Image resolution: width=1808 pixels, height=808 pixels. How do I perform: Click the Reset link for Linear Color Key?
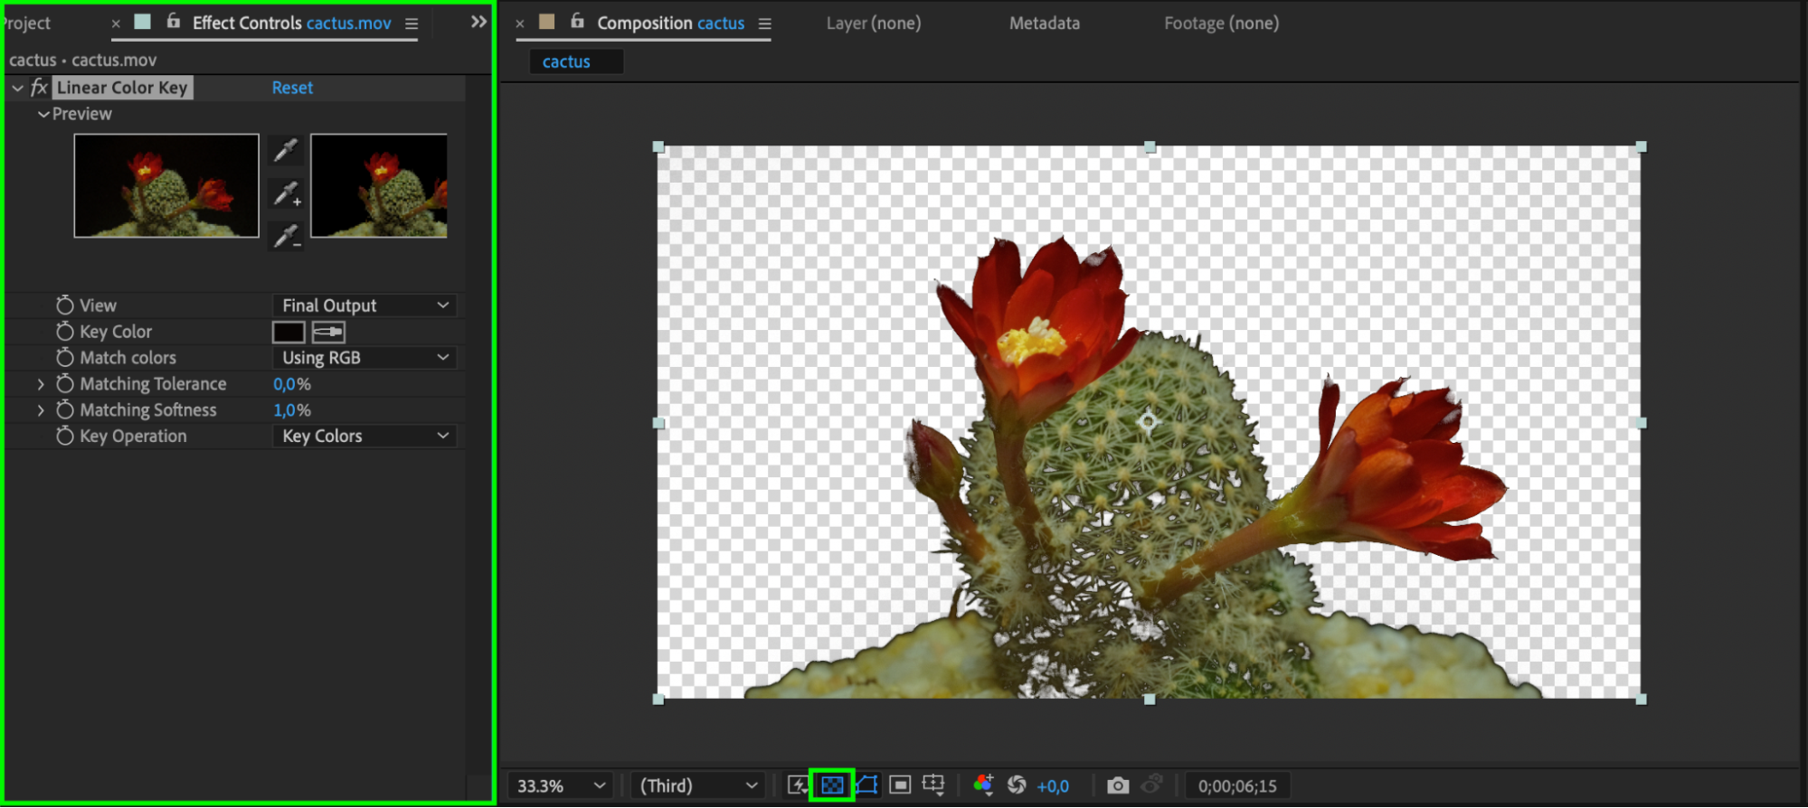(292, 88)
